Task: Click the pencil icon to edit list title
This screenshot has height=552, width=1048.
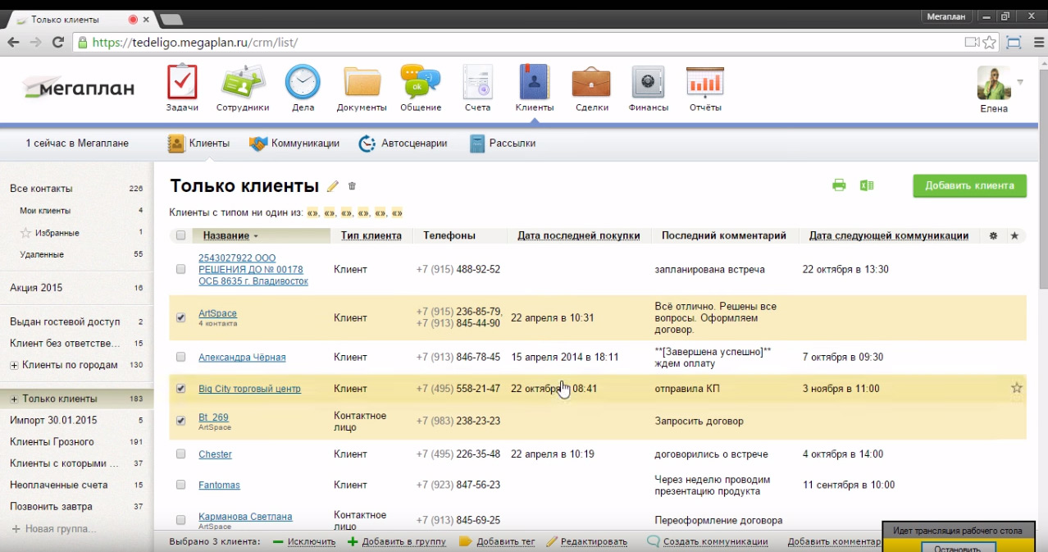Action: [x=333, y=186]
